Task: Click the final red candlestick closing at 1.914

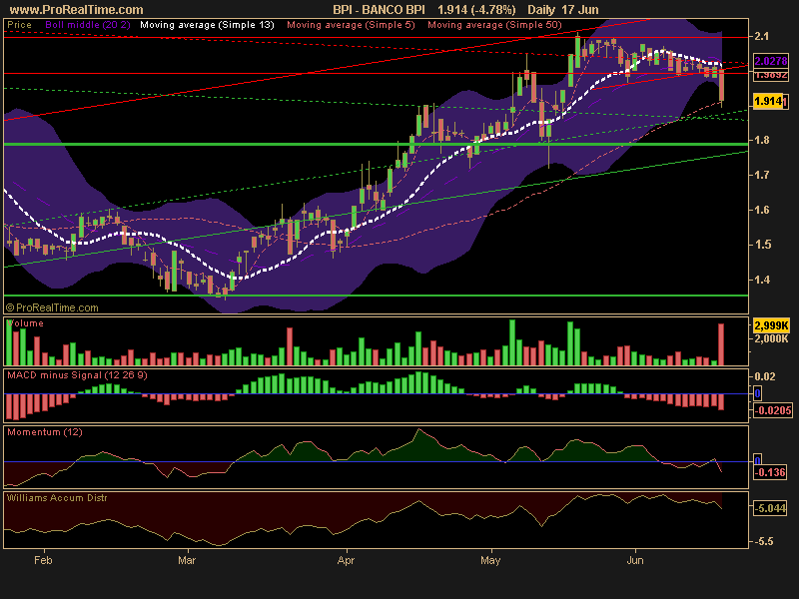Action: pos(721,85)
